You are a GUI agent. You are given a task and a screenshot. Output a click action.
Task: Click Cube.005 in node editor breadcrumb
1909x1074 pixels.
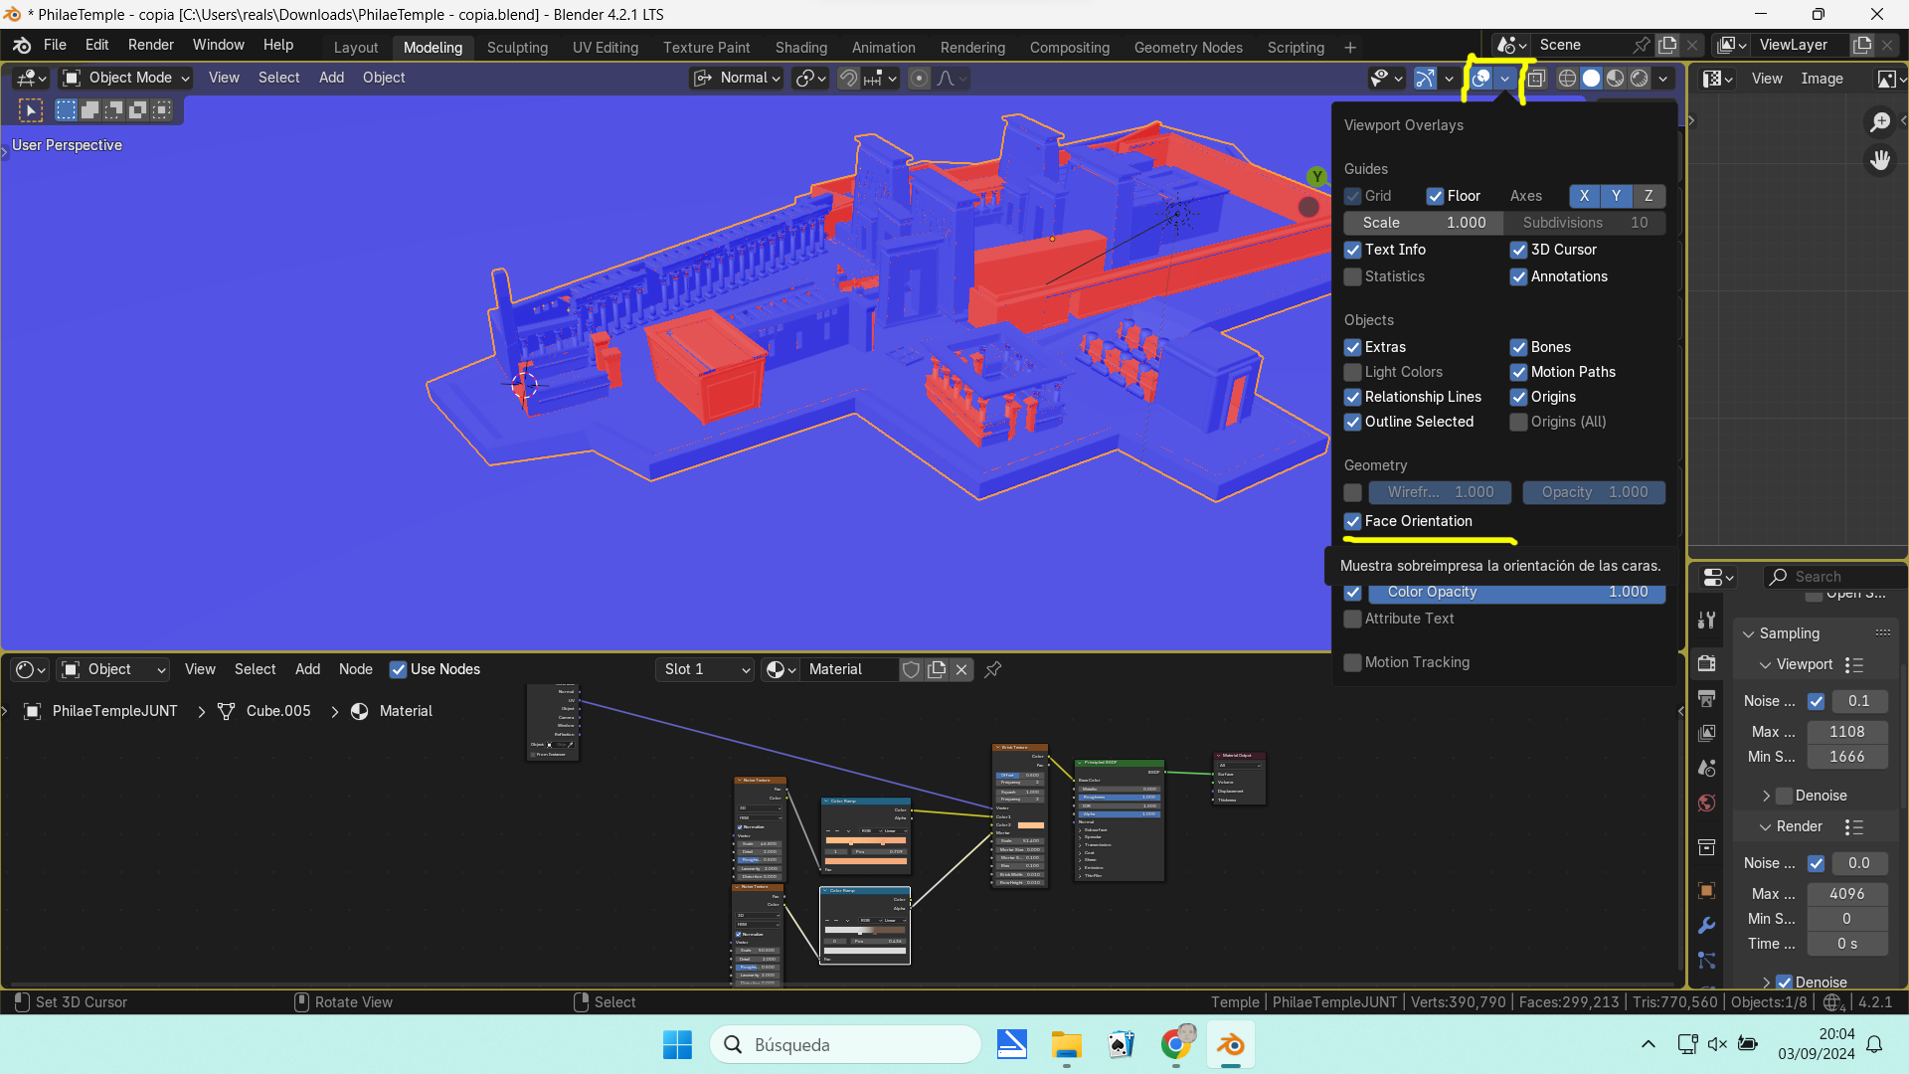pos(277,711)
